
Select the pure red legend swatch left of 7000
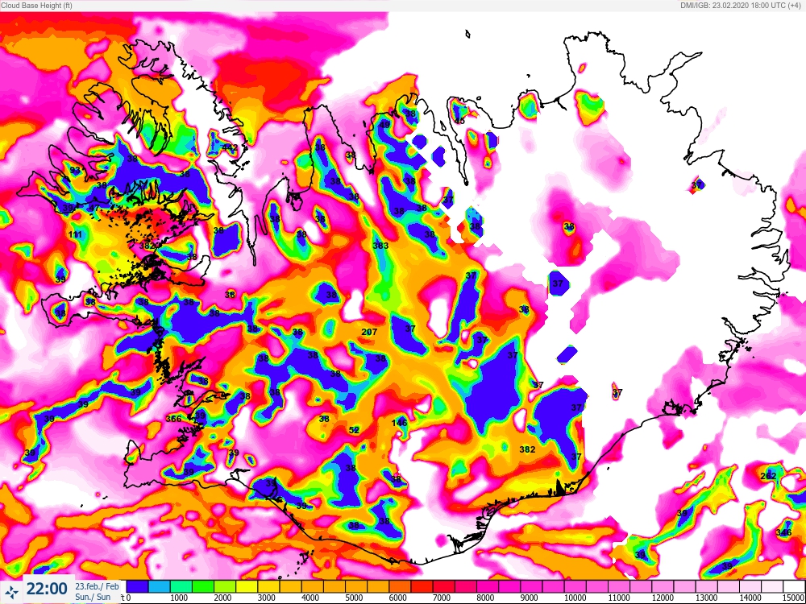(x=422, y=586)
